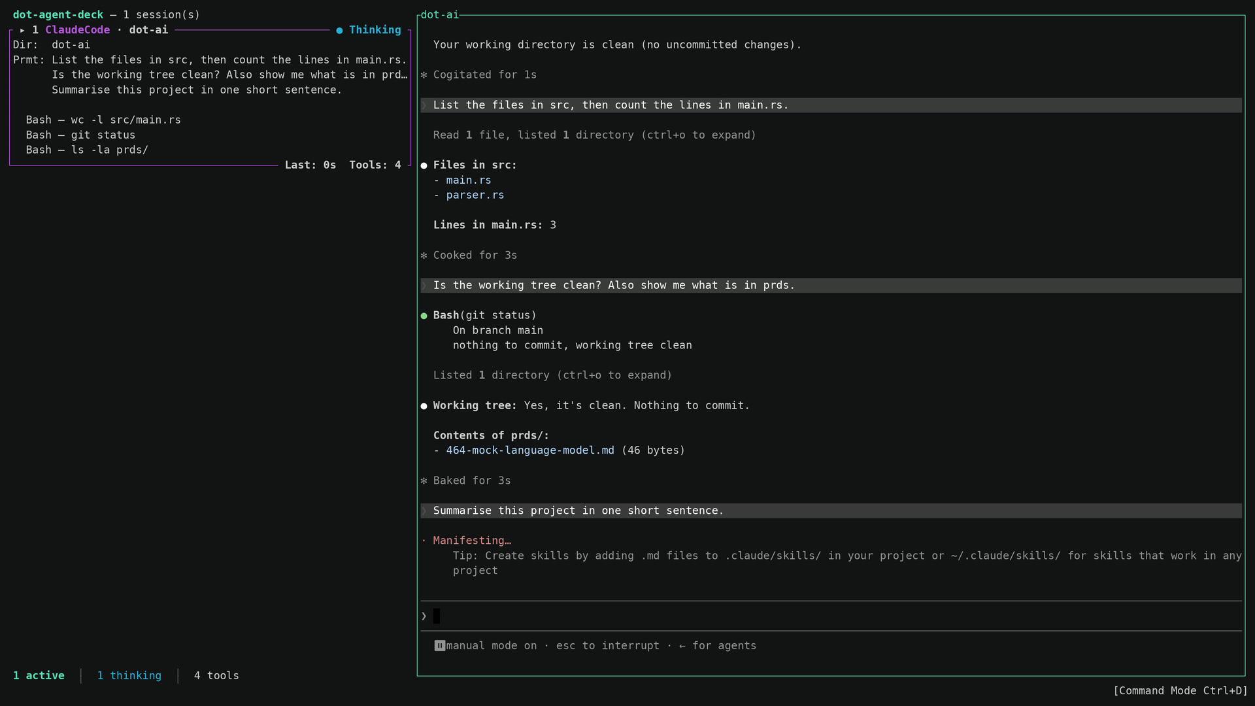The height and width of the screenshot is (706, 1255).
Task: Click the manual mode pause icon
Action: pyautogui.click(x=440, y=647)
